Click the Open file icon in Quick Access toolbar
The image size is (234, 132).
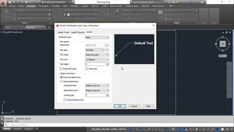[x=14, y=2]
